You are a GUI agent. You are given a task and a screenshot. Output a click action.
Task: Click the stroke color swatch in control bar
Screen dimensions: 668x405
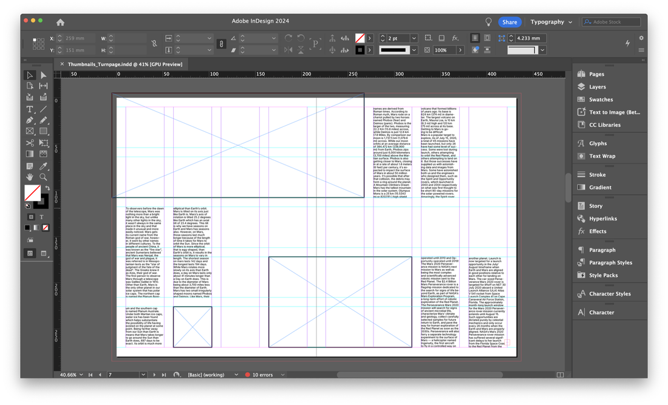[x=360, y=50]
